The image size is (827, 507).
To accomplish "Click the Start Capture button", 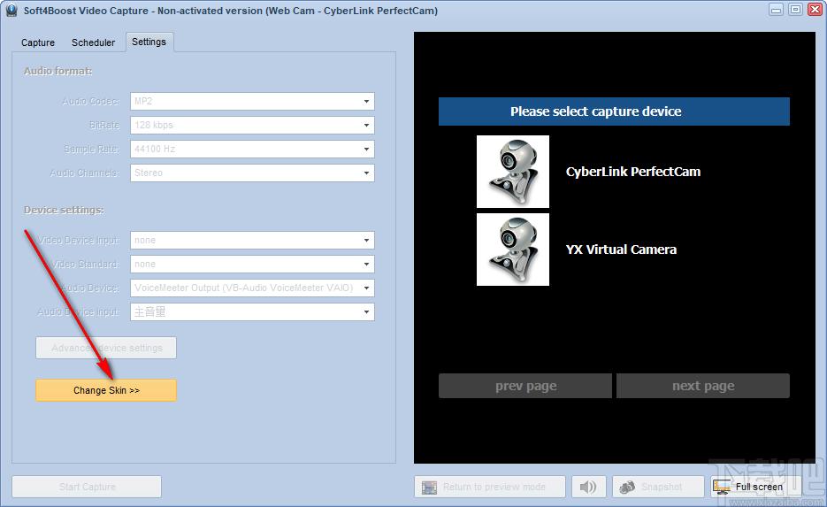I will coord(87,487).
